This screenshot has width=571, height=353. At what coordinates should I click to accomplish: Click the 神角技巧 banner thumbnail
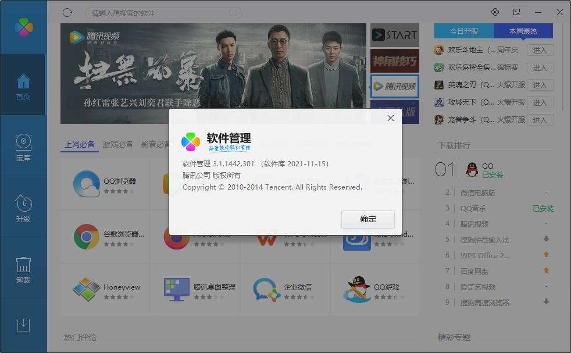395,61
